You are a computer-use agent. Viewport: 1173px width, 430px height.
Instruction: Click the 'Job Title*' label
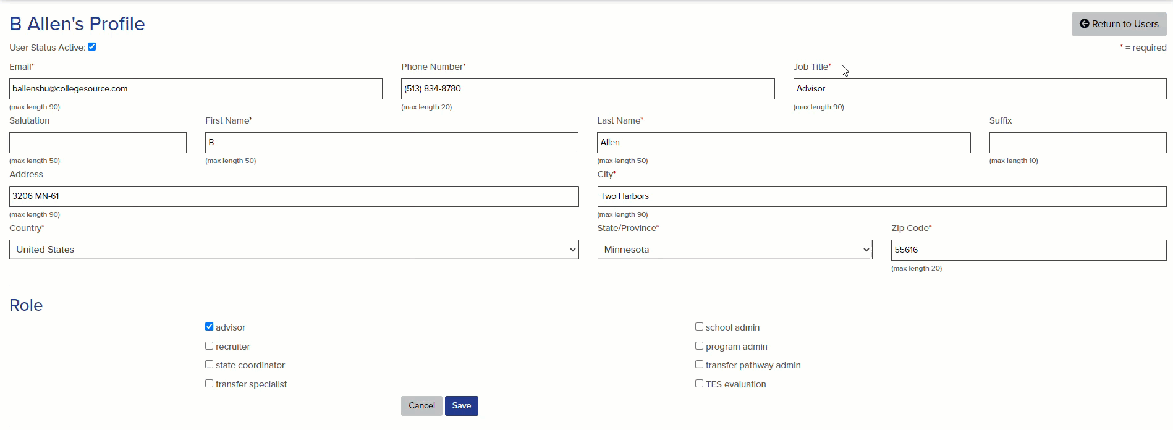pos(812,67)
